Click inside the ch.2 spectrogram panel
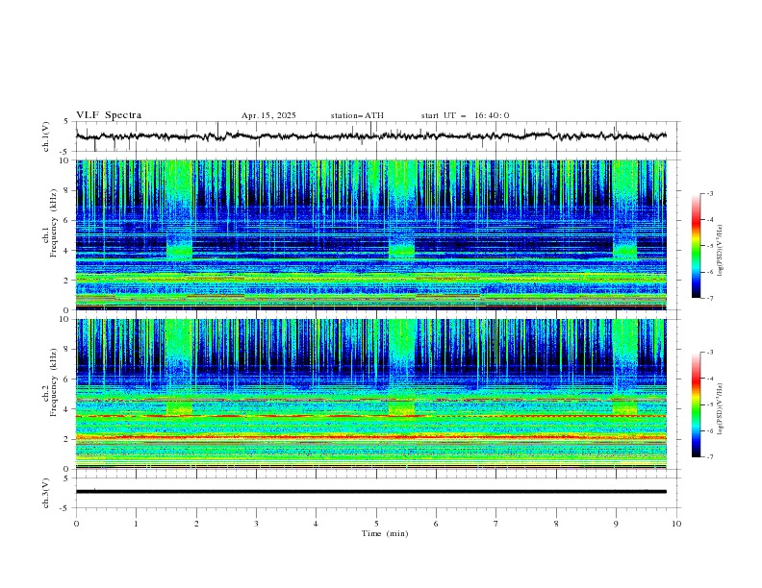Viewport: 762px width, 588px height. (370, 394)
